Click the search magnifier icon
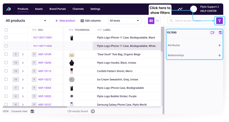229x122 pixels. coord(171,21)
